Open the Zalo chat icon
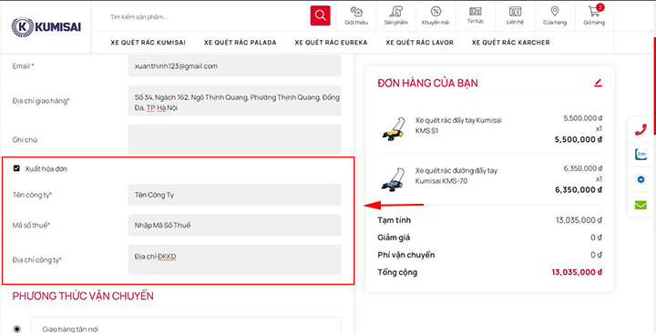656x333 pixels. pyautogui.click(x=641, y=154)
